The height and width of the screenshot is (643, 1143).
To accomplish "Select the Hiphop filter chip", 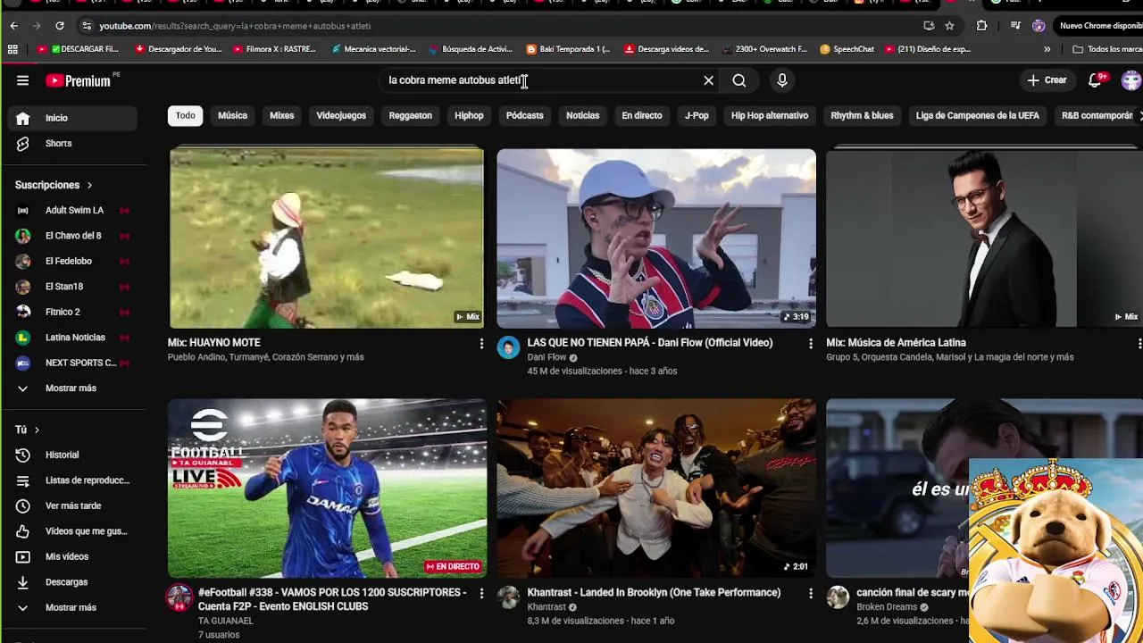I will pos(469,115).
